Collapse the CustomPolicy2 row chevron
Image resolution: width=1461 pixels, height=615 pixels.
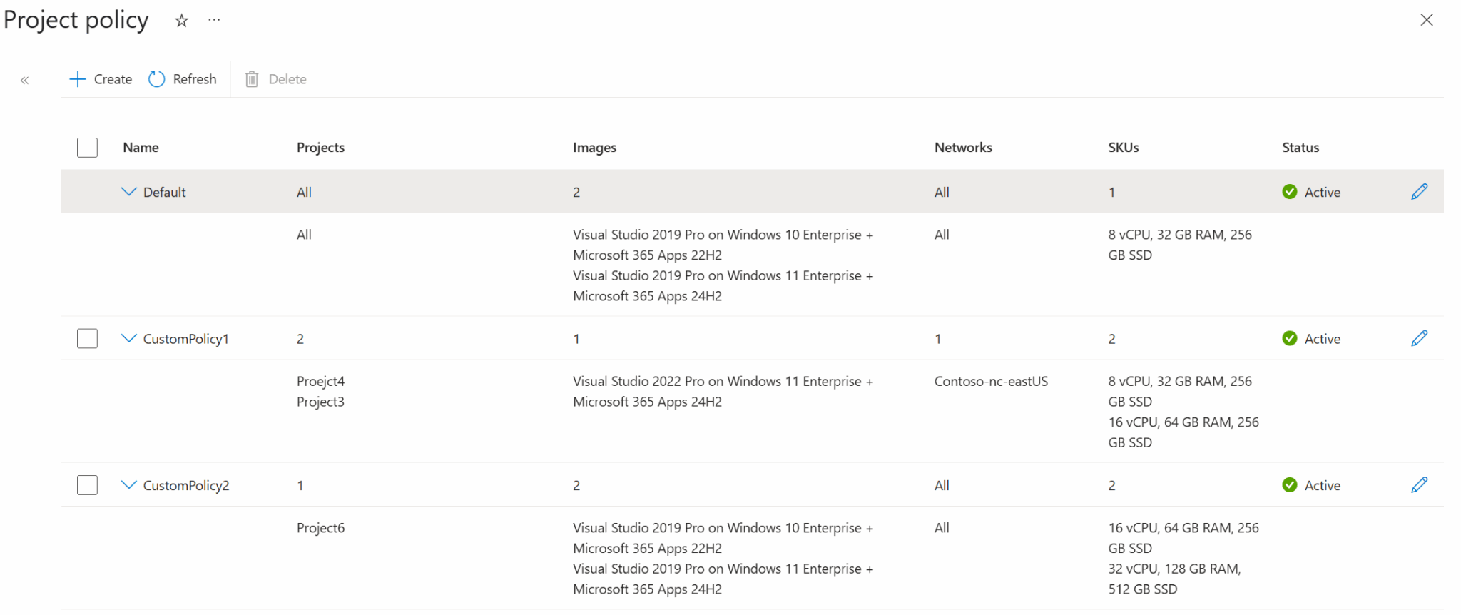128,485
